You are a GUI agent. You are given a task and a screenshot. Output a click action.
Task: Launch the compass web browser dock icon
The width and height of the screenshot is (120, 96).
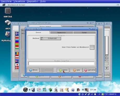tap(39, 90)
